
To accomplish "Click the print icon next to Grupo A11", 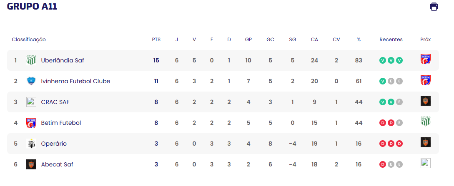I will click(434, 6).
